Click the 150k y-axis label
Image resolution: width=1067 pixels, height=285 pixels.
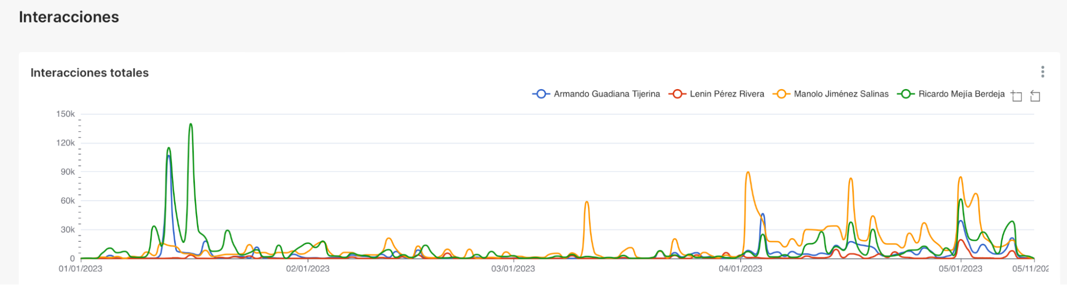coord(66,114)
